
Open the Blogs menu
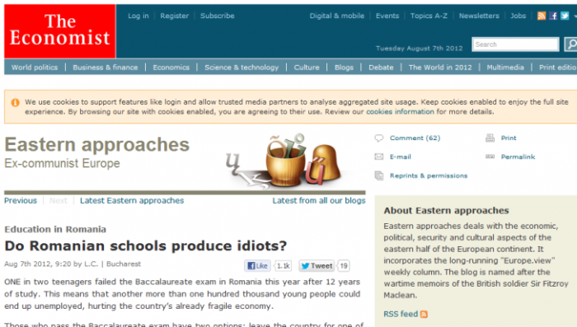344,68
